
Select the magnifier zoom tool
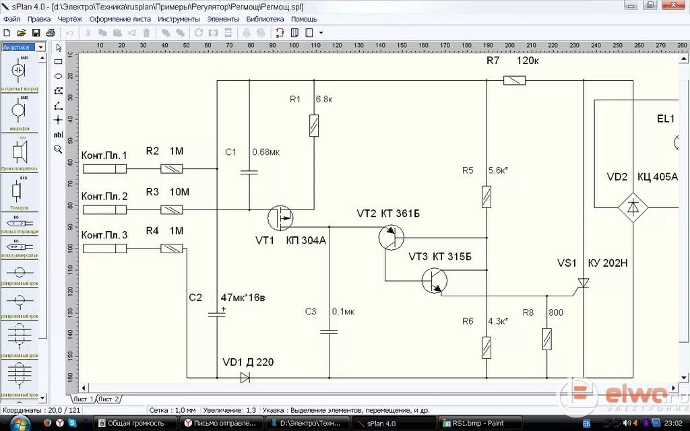click(58, 149)
